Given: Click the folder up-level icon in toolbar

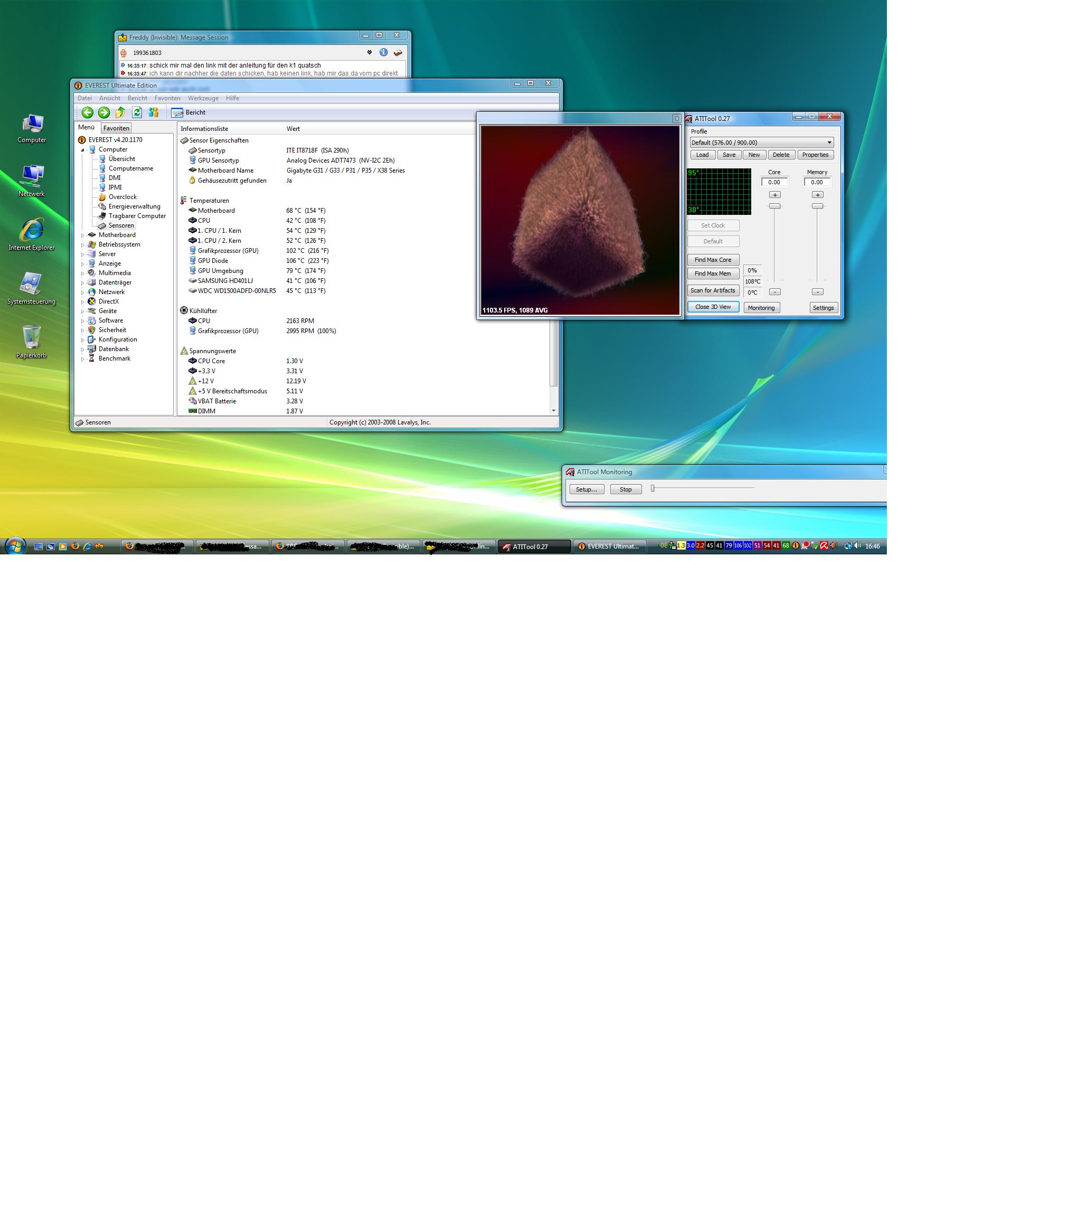Looking at the screenshot, I should point(120,112).
